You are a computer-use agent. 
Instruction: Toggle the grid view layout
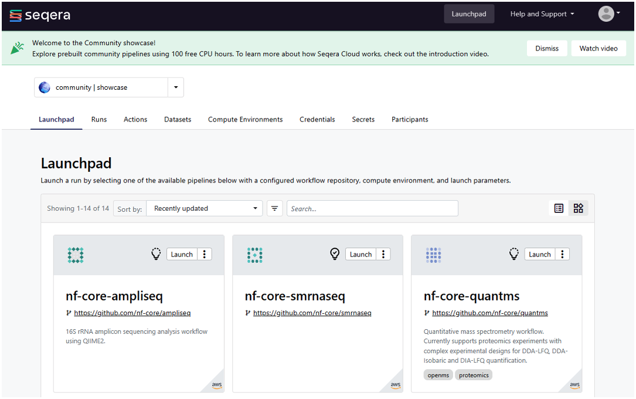(x=578, y=208)
